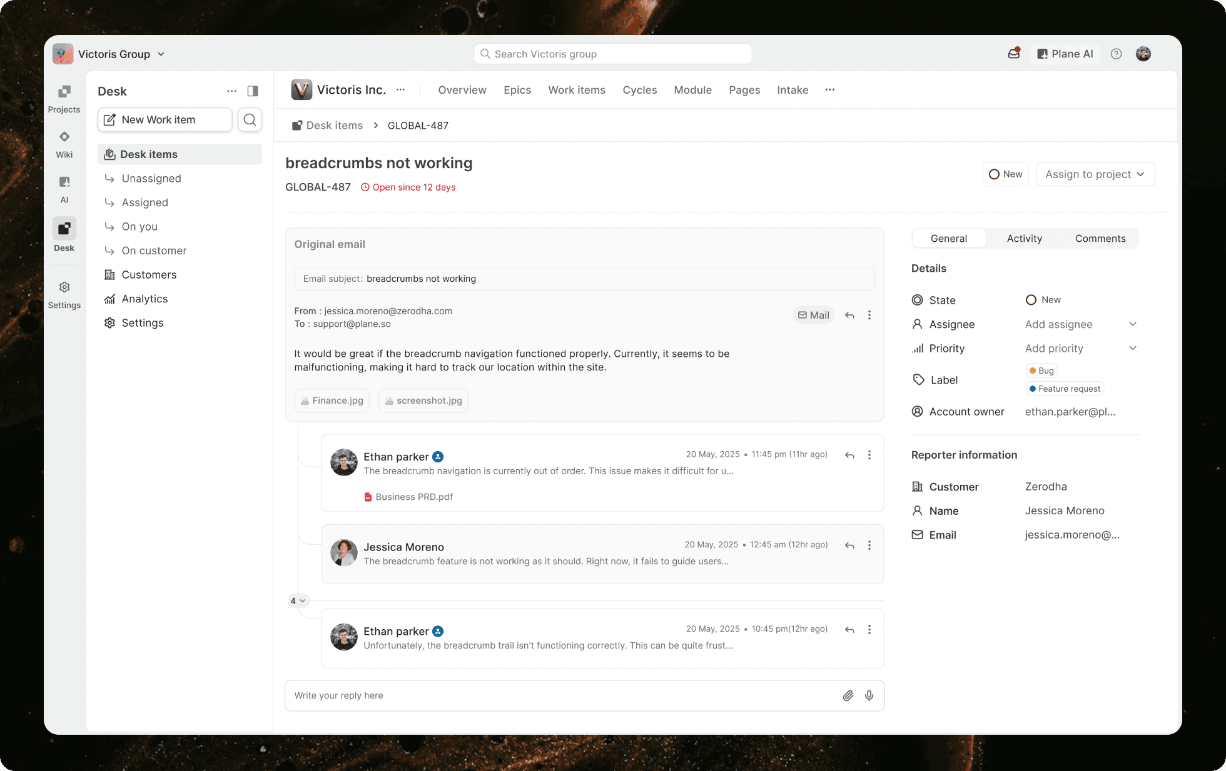Switch to the Activity tab
The image size is (1226, 771).
pyautogui.click(x=1024, y=238)
